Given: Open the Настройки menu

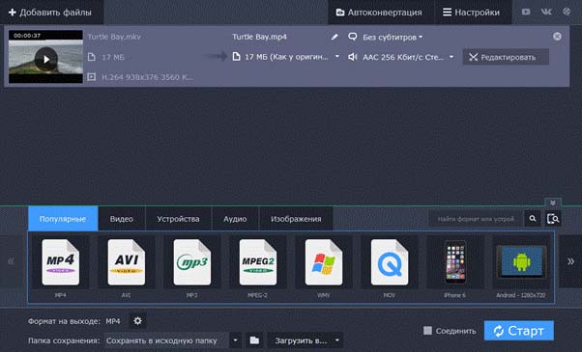Looking at the screenshot, I should 471,13.
